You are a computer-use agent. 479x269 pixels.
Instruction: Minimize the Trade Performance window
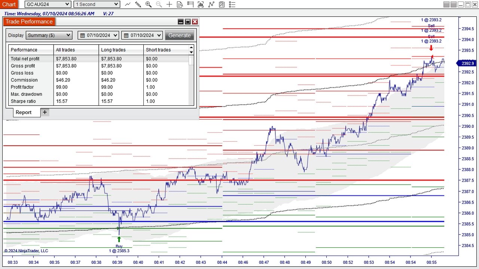[181, 22]
